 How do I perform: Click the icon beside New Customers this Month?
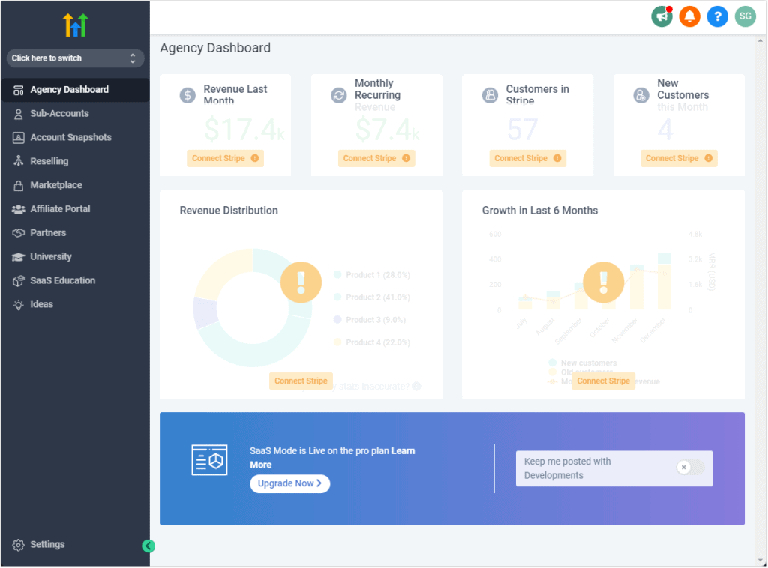[x=641, y=95]
